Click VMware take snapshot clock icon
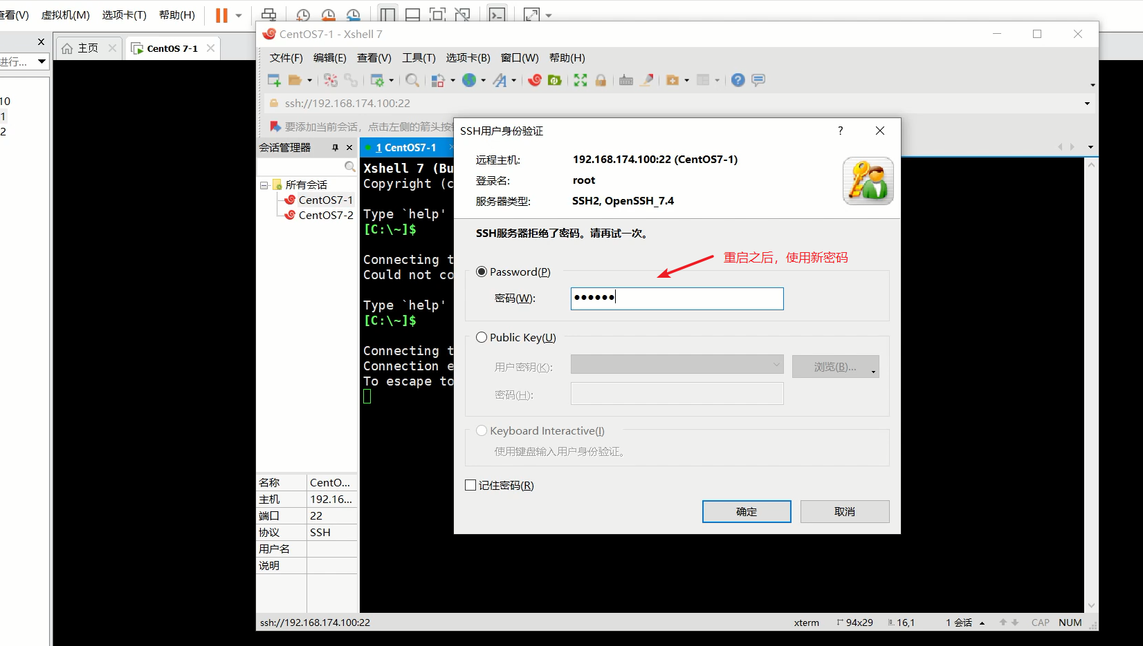This screenshot has height=646, width=1143. [x=303, y=15]
